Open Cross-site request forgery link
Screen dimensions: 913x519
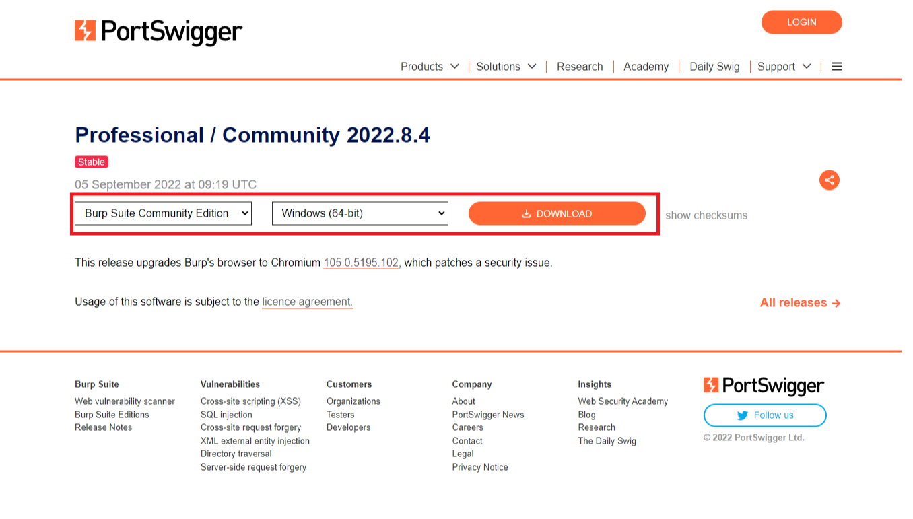[250, 427]
